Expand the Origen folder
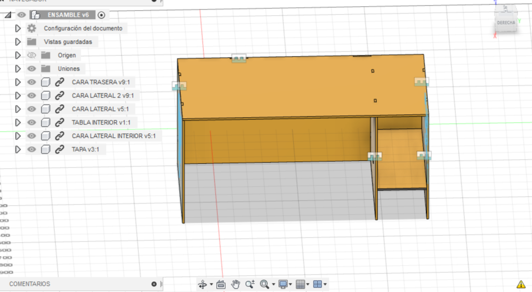This screenshot has height=292, width=532. (18, 55)
